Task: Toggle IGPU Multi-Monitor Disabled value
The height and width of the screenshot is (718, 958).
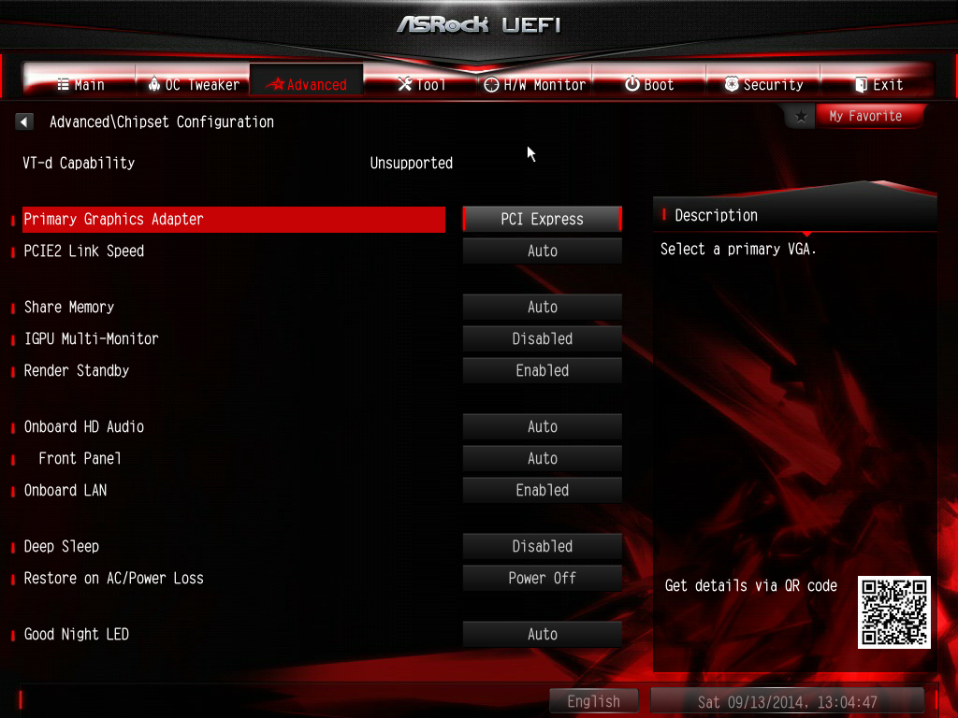Action: click(542, 338)
